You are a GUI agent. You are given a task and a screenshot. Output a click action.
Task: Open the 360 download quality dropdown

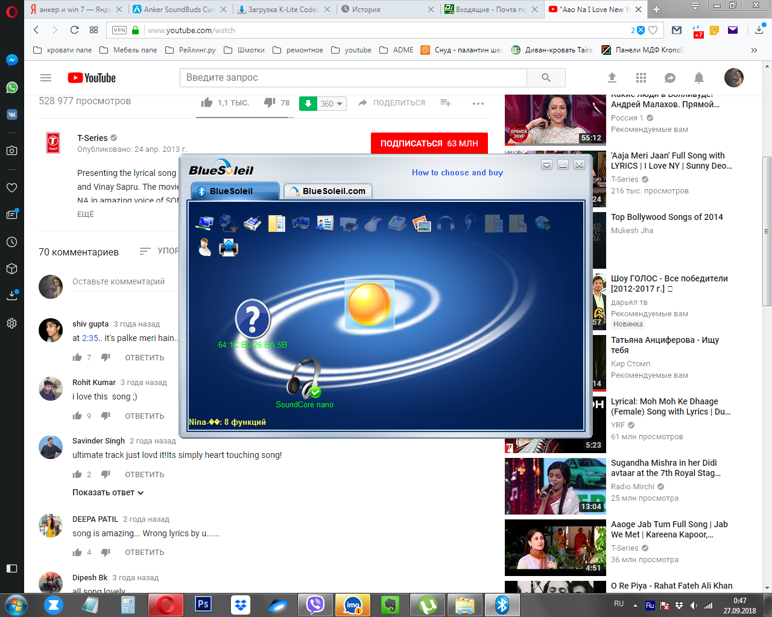332,104
